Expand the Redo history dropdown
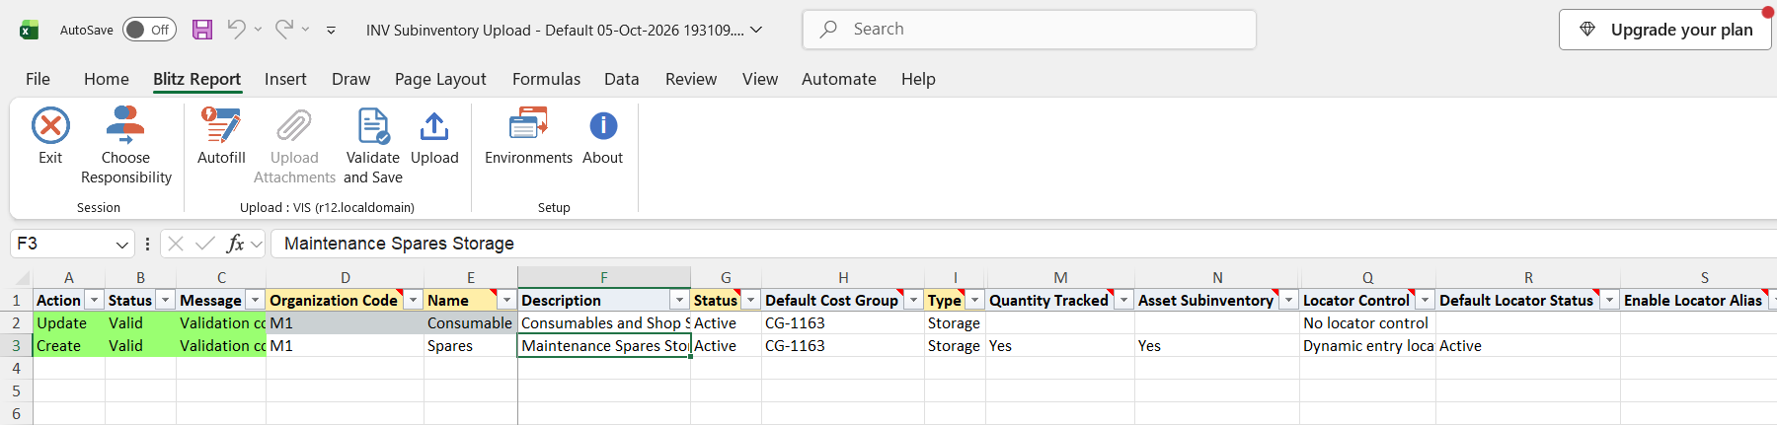 [305, 30]
